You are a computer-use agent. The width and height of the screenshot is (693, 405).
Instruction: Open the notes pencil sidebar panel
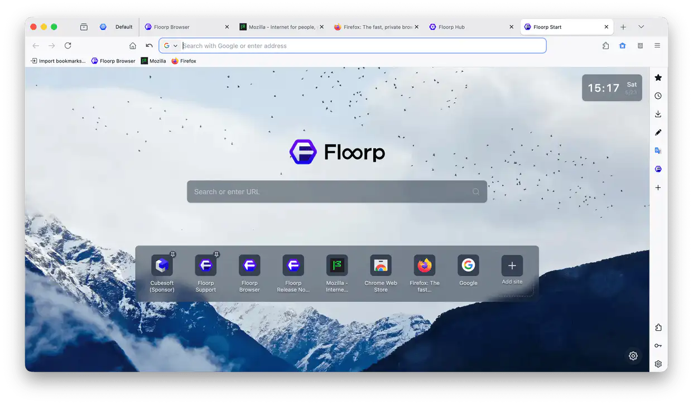tap(658, 132)
